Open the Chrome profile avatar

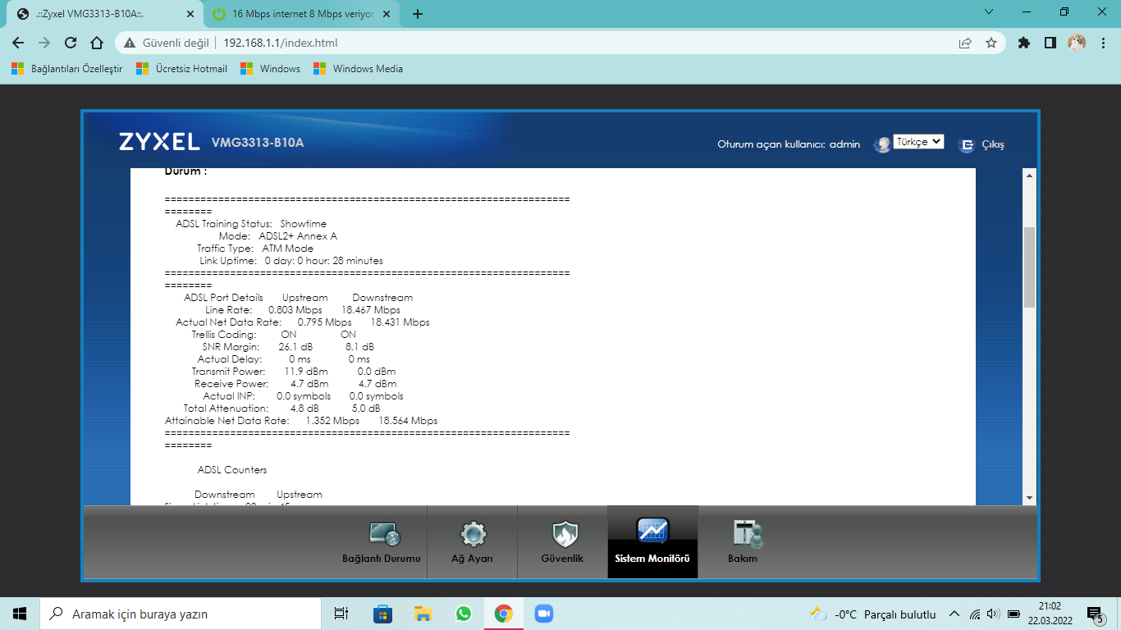[1077, 43]
